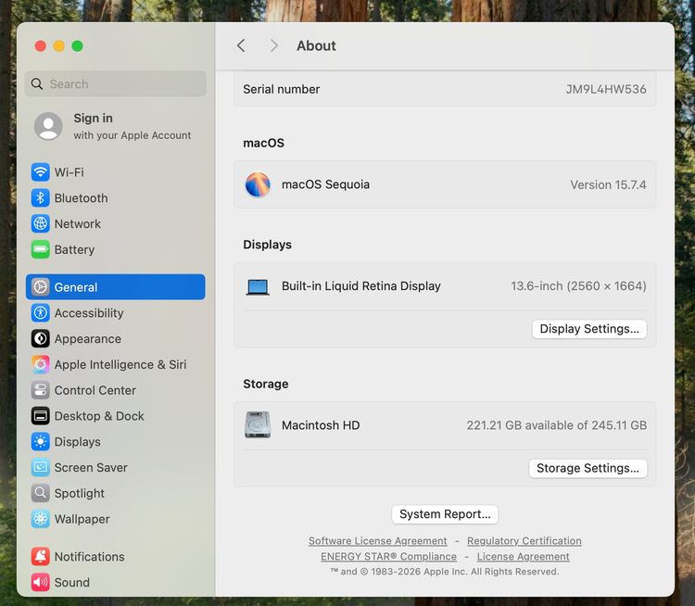Click the Version 15.7.4 text
The height and width of the screenshot is (606, 695).
click(x=608, y=184)
